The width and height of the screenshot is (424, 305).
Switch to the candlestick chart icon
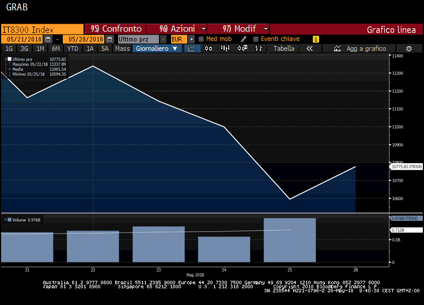pyautogui.click(x=208, y=49)
